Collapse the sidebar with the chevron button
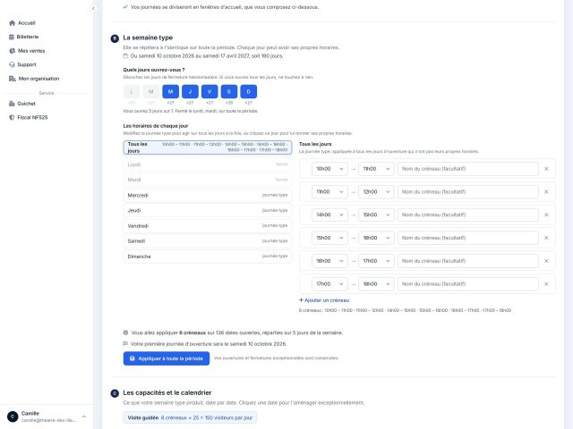Image resolution: width=573 pixels, height=429 pixels. (93, 8)
